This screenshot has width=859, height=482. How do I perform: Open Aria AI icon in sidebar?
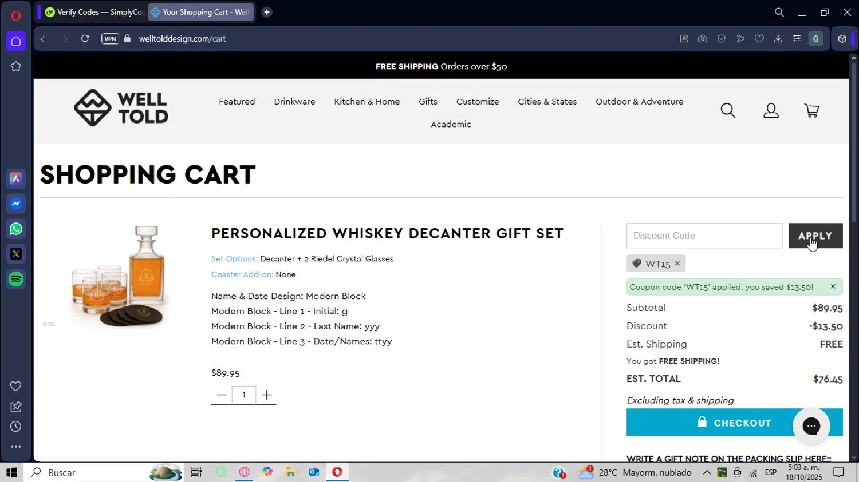coord(16,179)
